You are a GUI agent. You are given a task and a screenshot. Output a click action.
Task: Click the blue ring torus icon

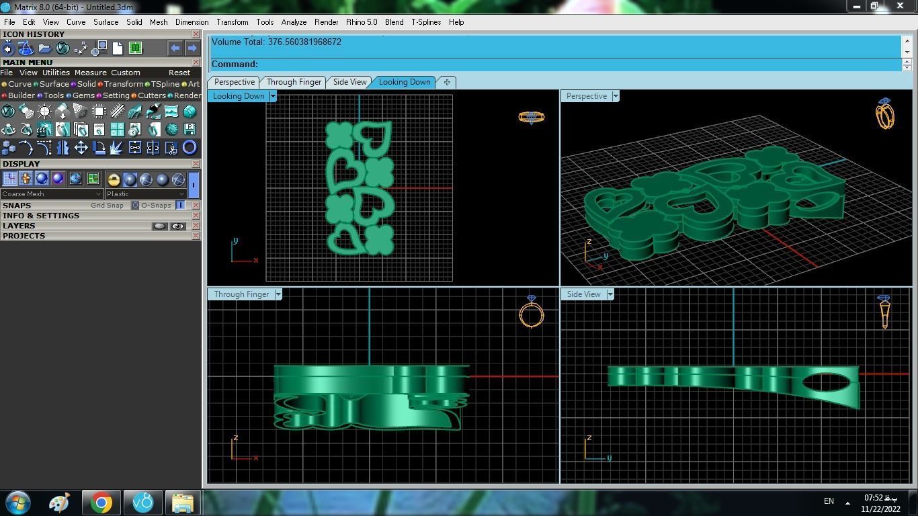[190, 148]
